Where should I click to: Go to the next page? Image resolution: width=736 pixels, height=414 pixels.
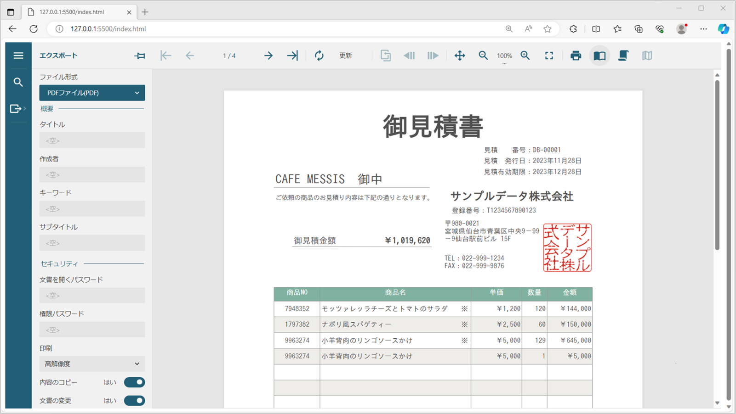point(268,56)
